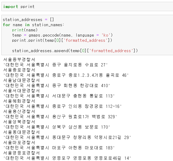The height and width of the screenshot is (161, 173).
Task: Click output address '마포구 아현동 마포대로 183'
Action: click(x=82, y=148)
